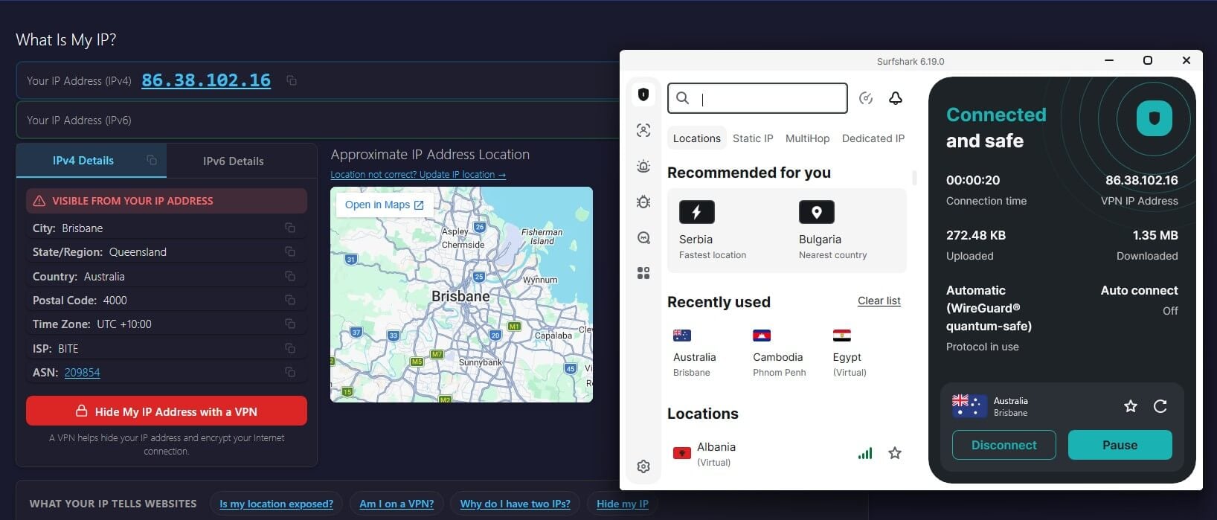Open the ASN 209854 link

click(82, 372)
